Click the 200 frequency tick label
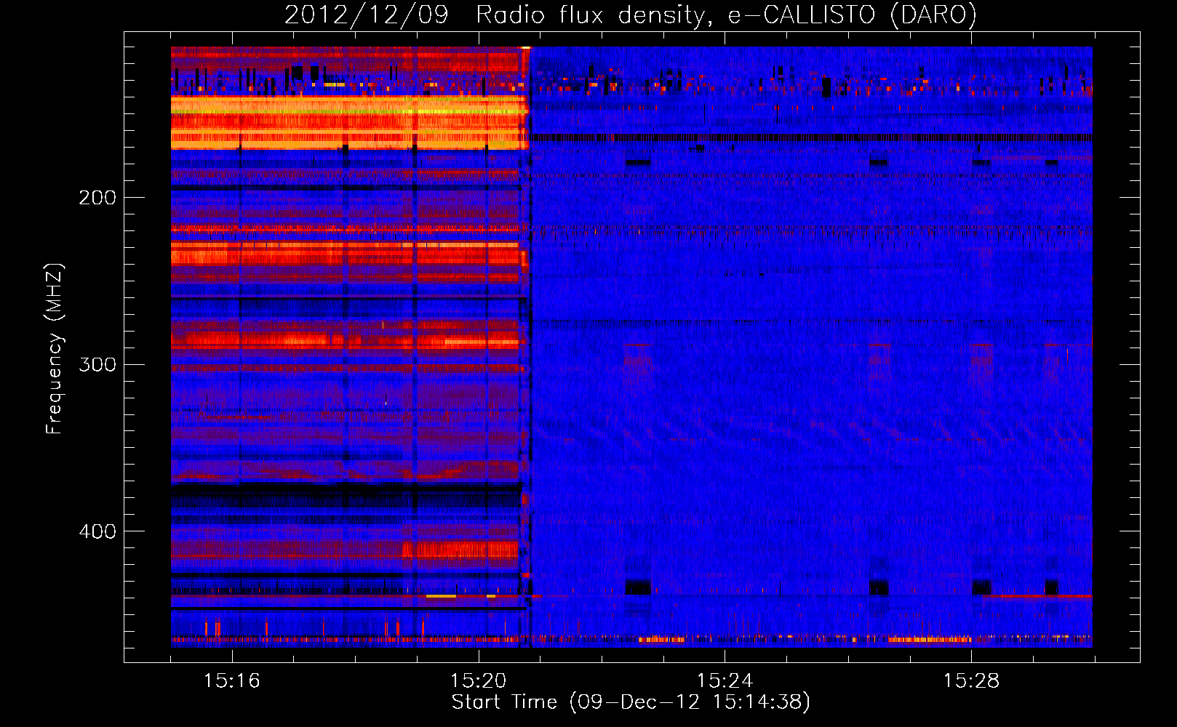1177x727 pixels. (x=97, y=198)
